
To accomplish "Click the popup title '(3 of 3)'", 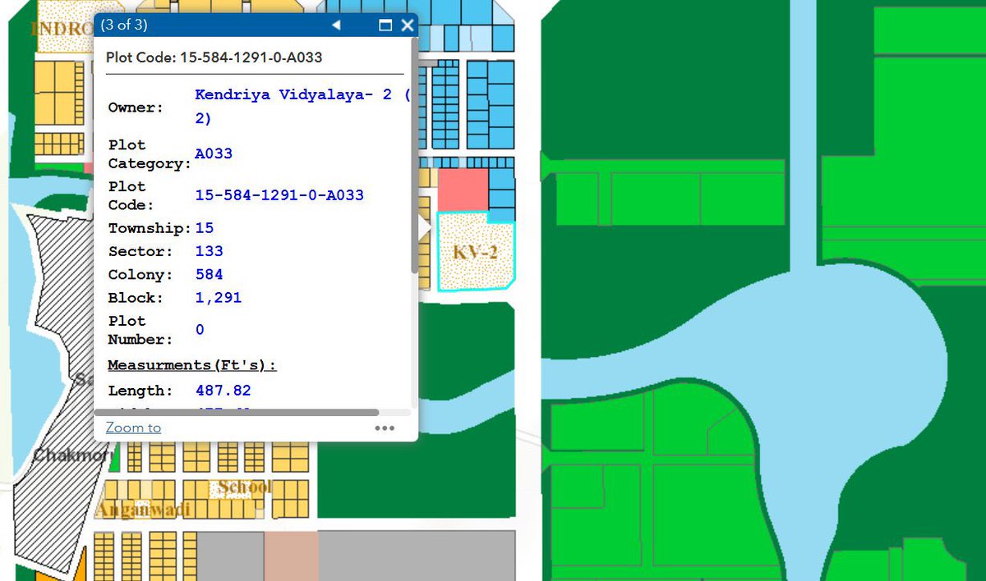I will click(124, 25).
